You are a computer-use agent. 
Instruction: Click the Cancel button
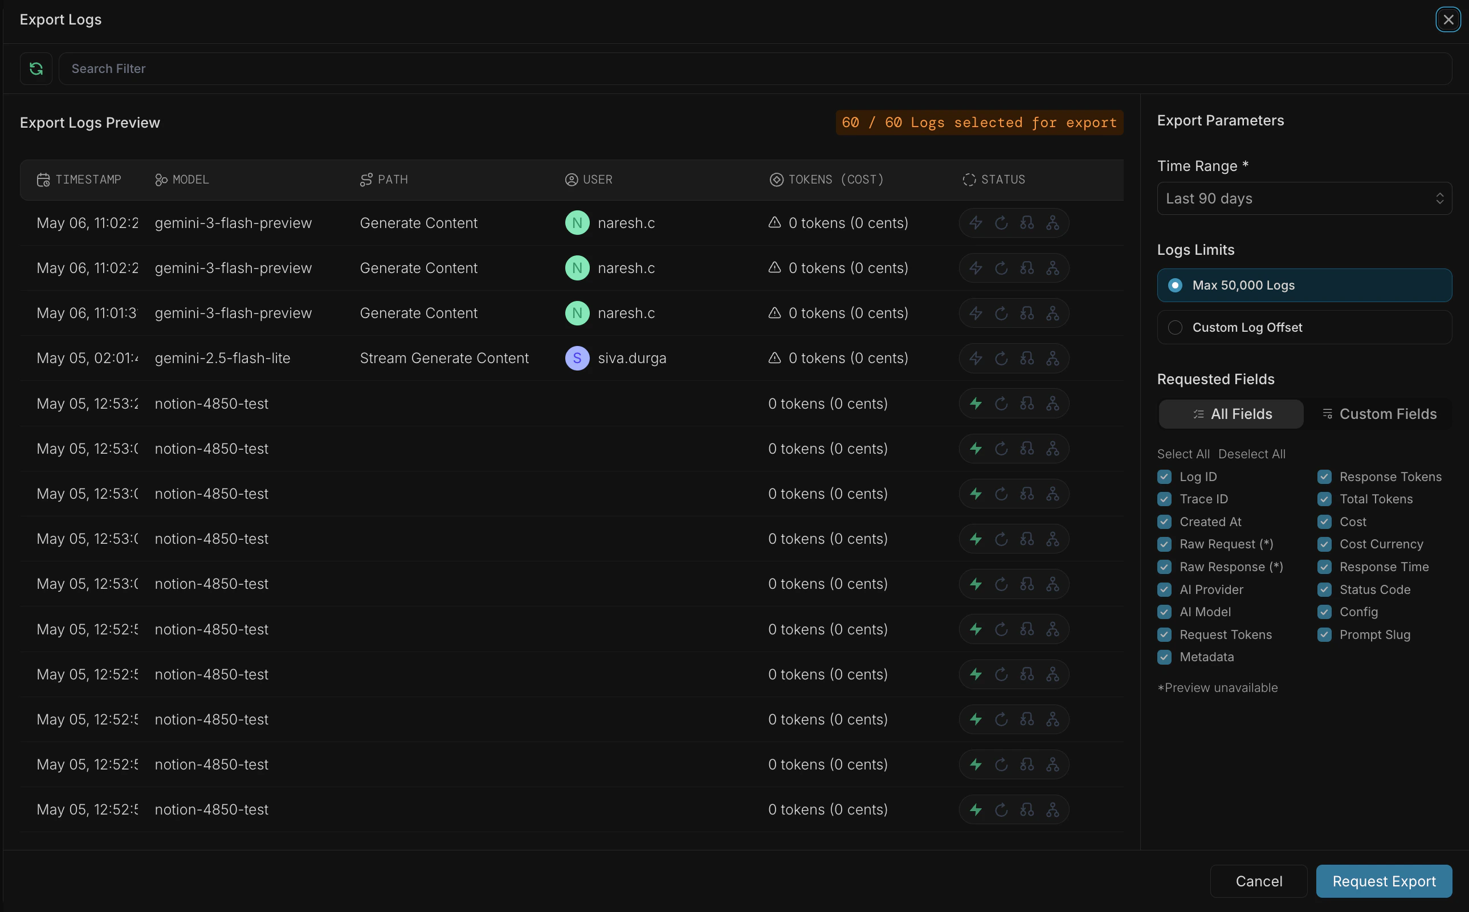click(x=1259, y=882)
